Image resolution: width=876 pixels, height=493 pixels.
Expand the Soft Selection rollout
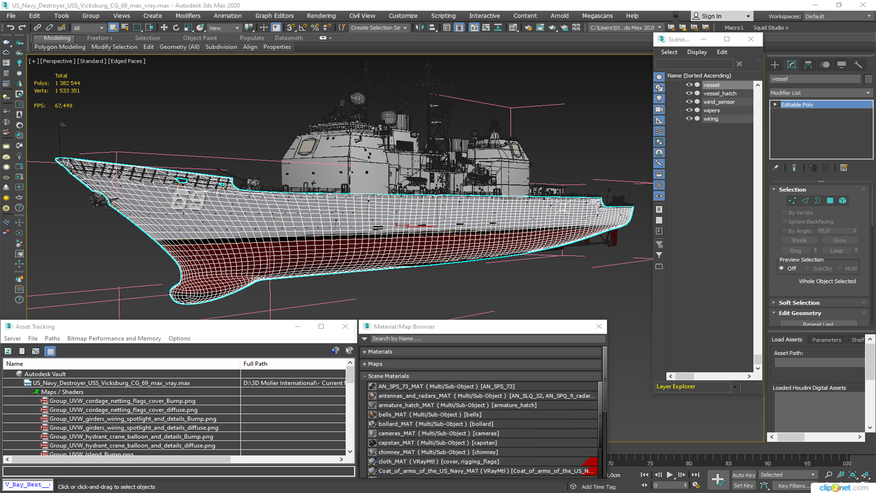point(799,303)
